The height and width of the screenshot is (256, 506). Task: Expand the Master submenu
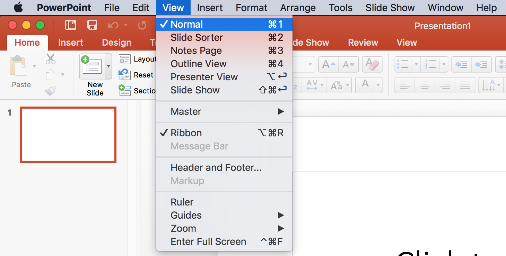pyautogui.click(x=224, y=111)
